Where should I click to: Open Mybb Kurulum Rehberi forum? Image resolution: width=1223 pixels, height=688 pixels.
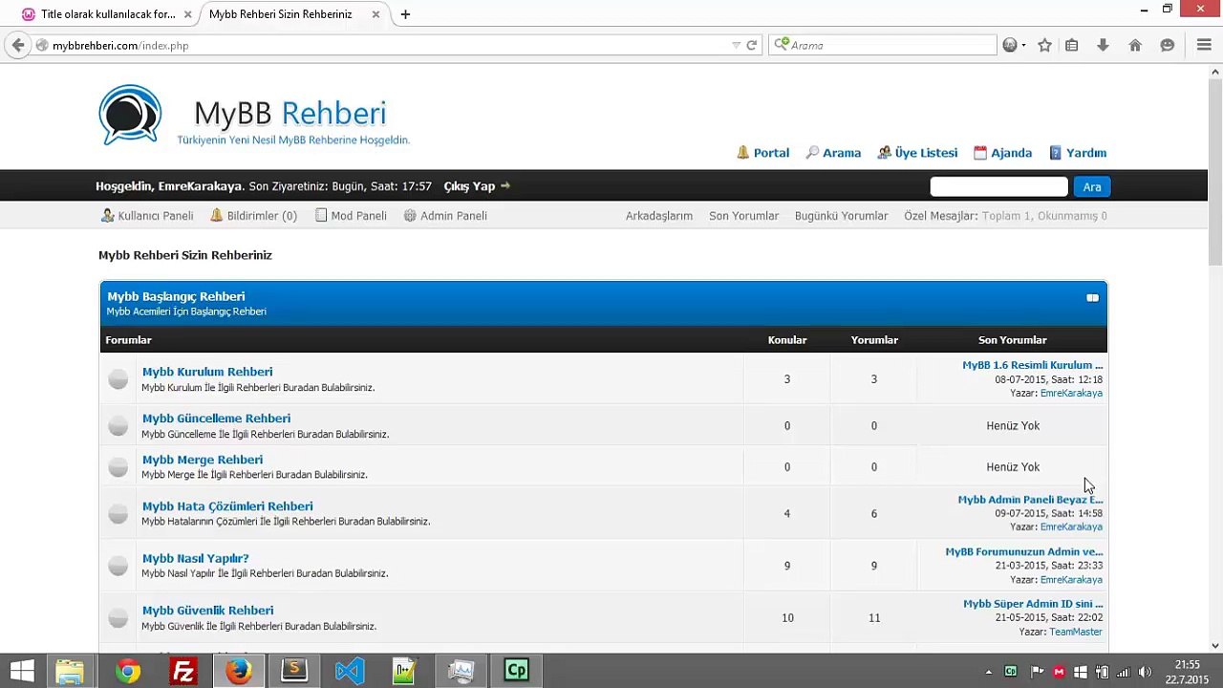207,372
